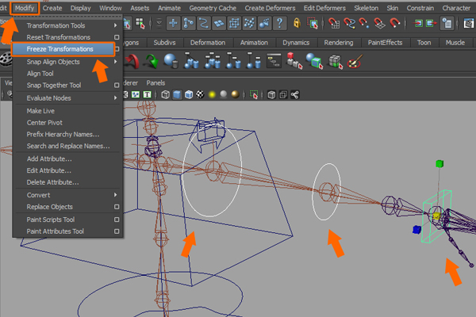Lock current selection with padlock icon
The image size is (476, 317).
(x=297, y=23)
